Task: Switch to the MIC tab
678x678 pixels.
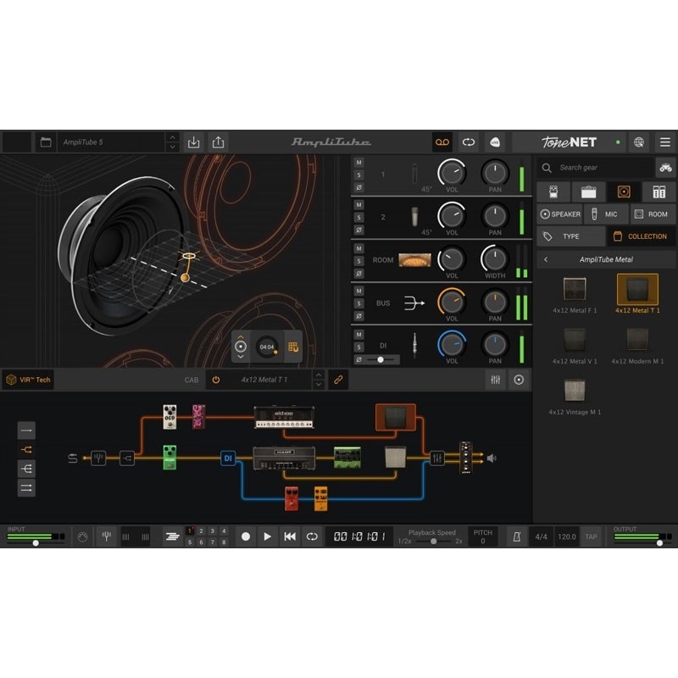Action: [606, 214]
